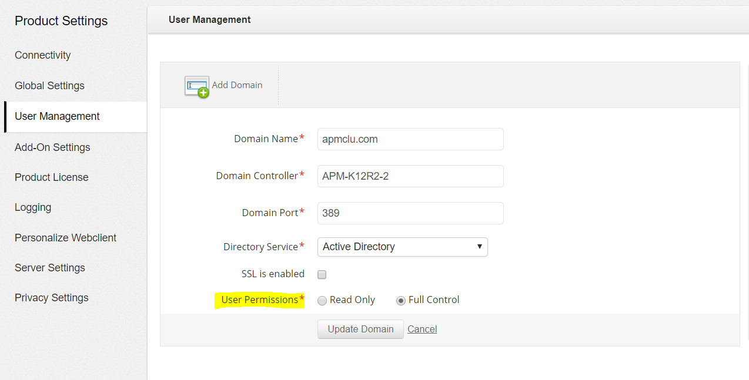Click the Add Domain icon

click(196, 86)
